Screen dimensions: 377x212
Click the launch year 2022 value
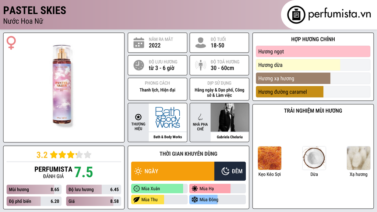155,45
